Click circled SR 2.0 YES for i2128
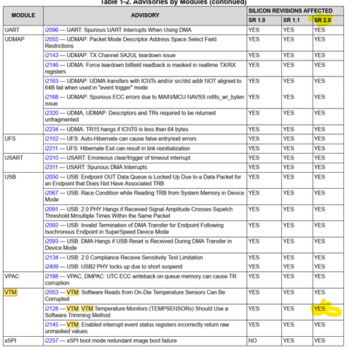The height and width of the screenshot is (350, 352). [x=319, y=308]
